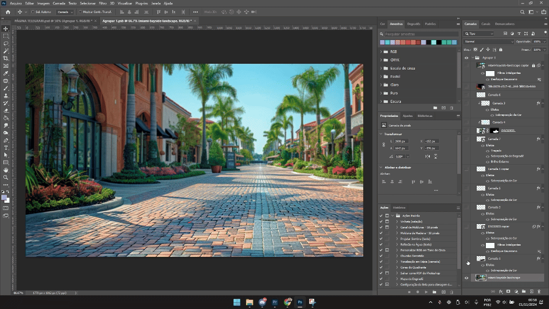
Task: Select the Move tool
Action: click(x=6, y=29)
